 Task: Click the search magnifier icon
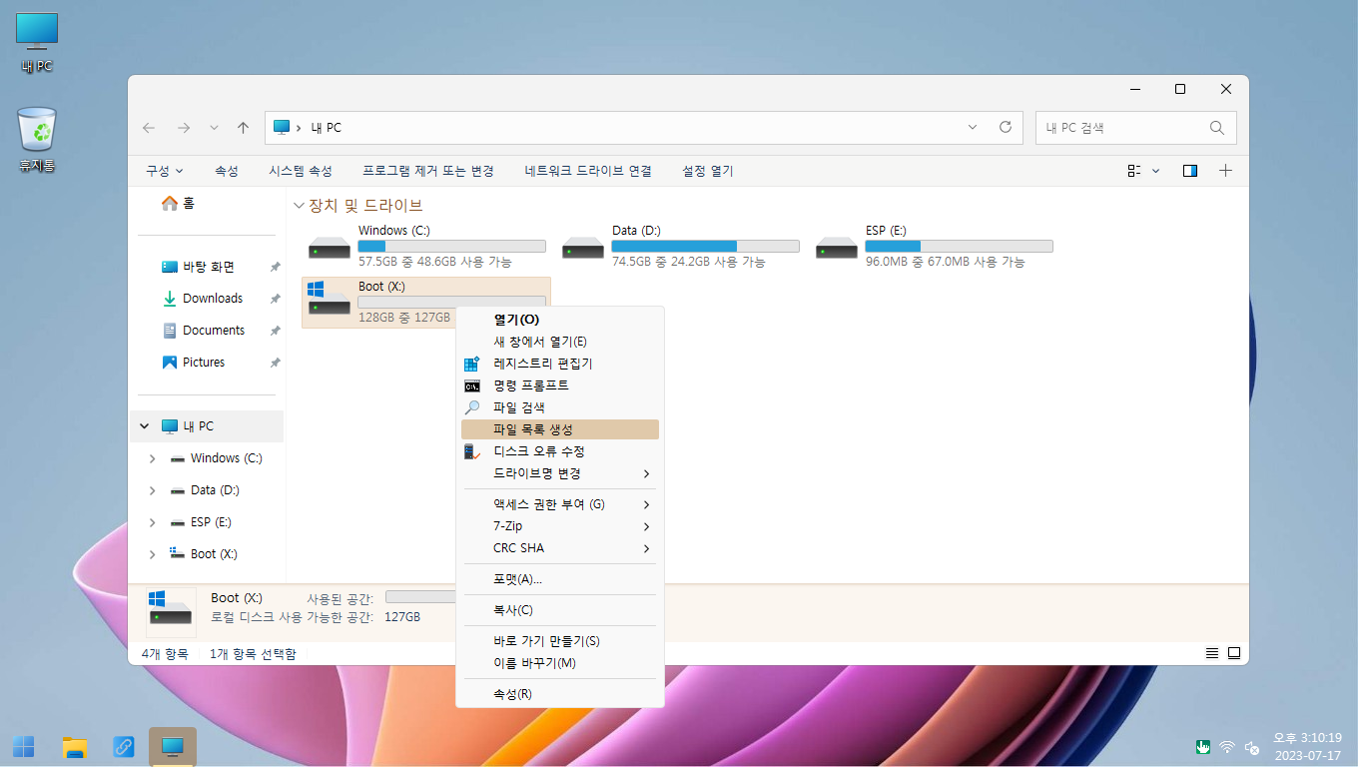tap(1216, 128)
